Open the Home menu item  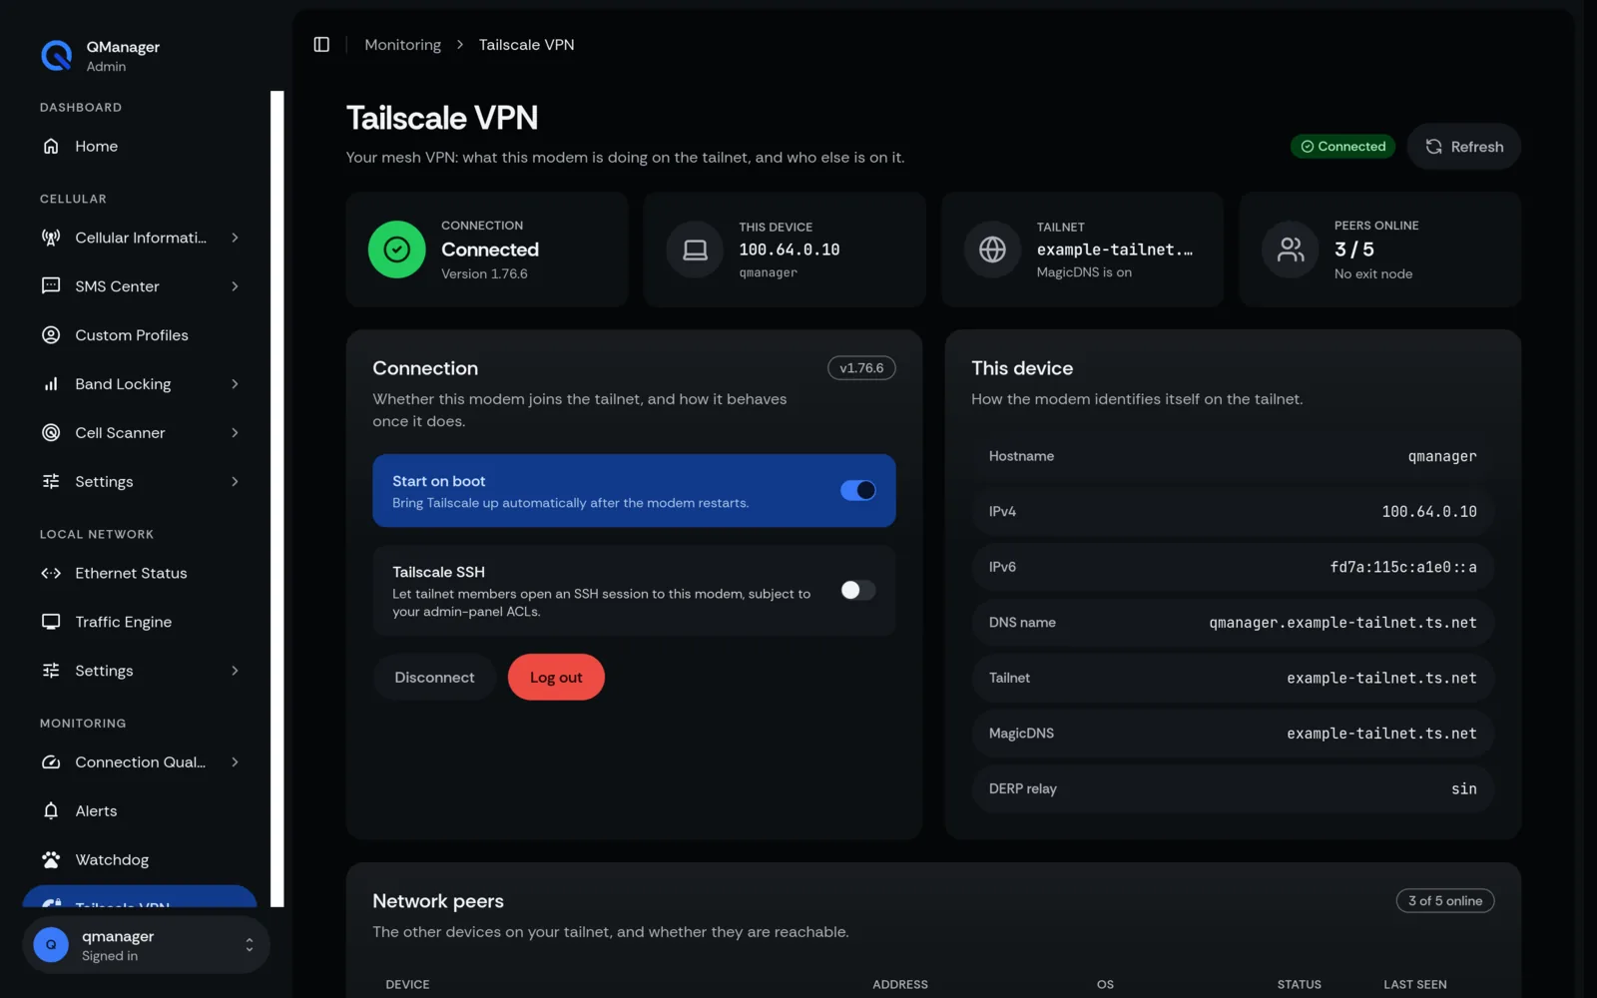140,146
